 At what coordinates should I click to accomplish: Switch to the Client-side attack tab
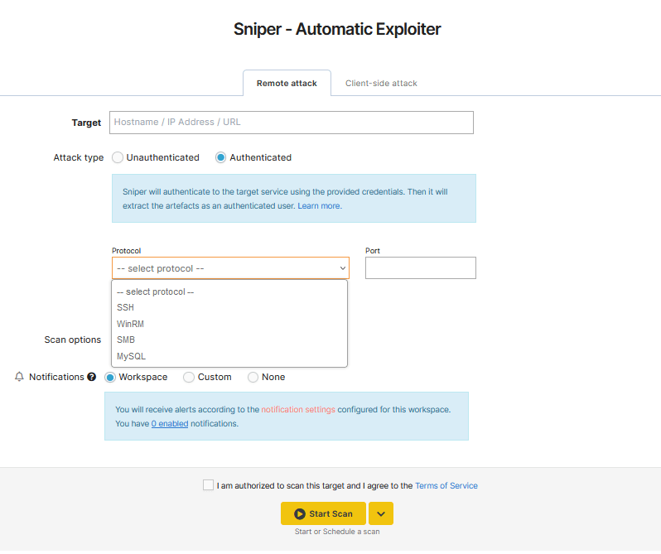(x=381, y=84)
